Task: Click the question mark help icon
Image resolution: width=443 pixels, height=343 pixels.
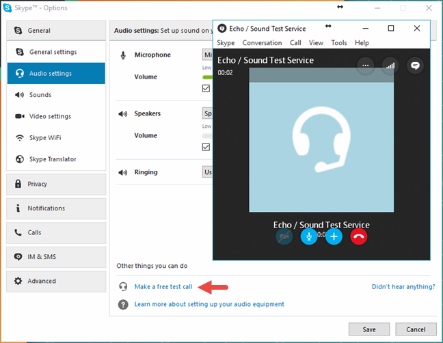Action: [123, 305]
